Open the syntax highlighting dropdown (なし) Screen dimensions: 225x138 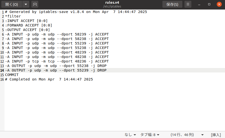pos(130,135)
